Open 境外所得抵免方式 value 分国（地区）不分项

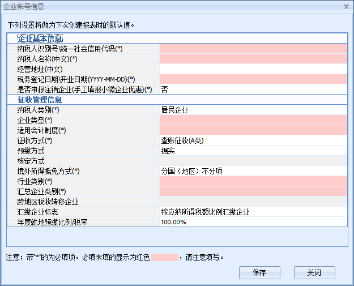click(x=253, y=171)
